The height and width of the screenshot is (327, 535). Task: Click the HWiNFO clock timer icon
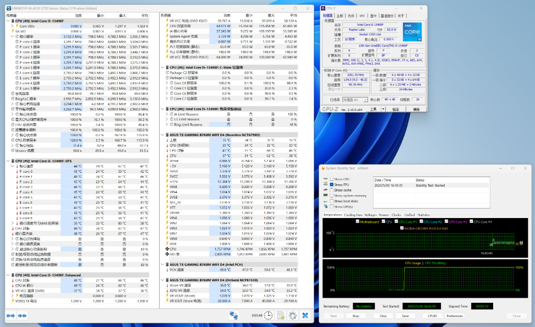(x=268, y=315)
